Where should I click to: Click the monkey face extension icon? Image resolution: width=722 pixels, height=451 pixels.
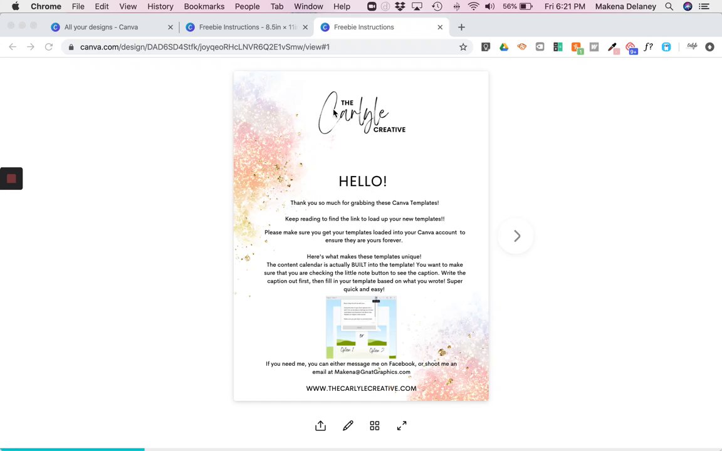point(521,47)
